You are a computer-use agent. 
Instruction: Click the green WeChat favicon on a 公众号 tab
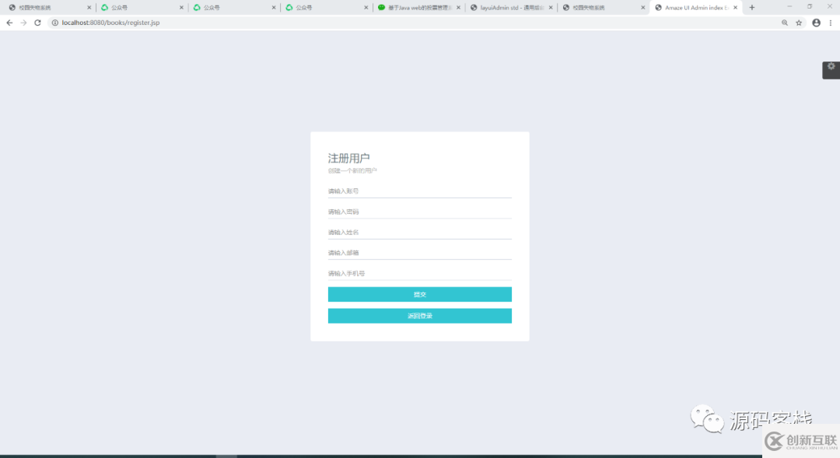click(105, 7)
